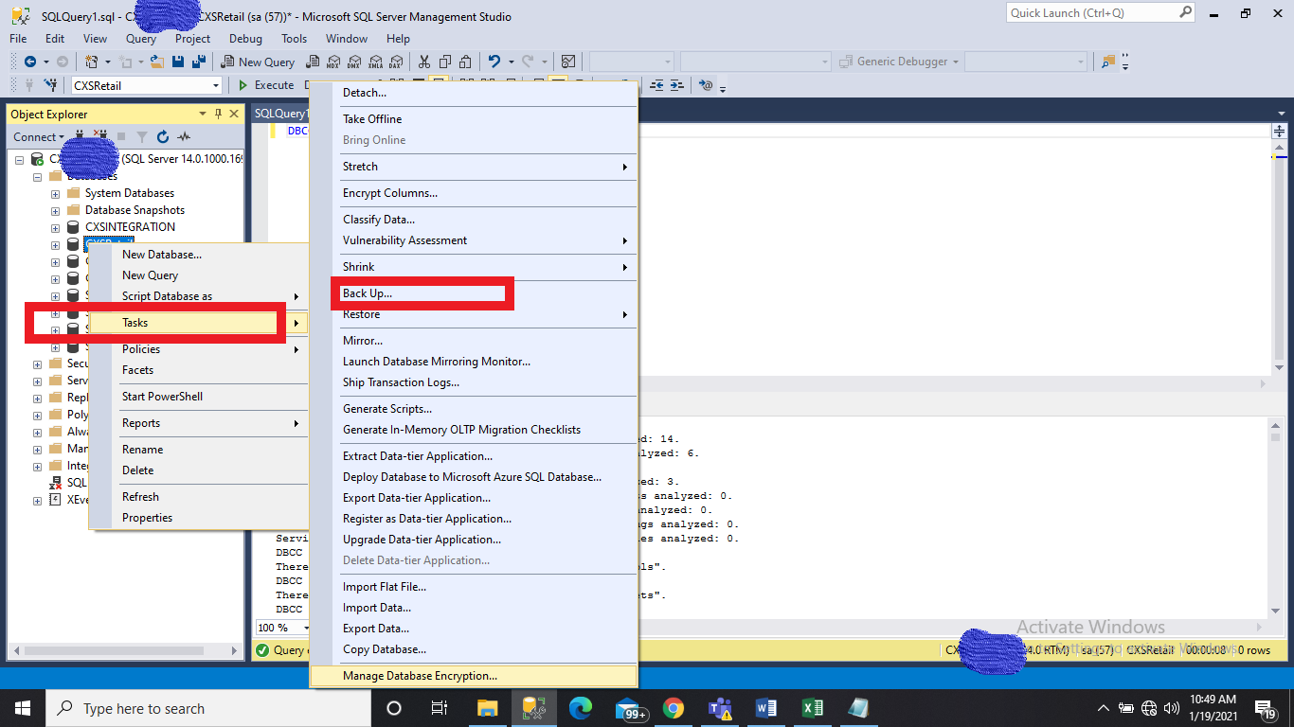This screenshot has width=1294, height=727.
Task: Click the Increase Indent icon
Action: [677, 85]
